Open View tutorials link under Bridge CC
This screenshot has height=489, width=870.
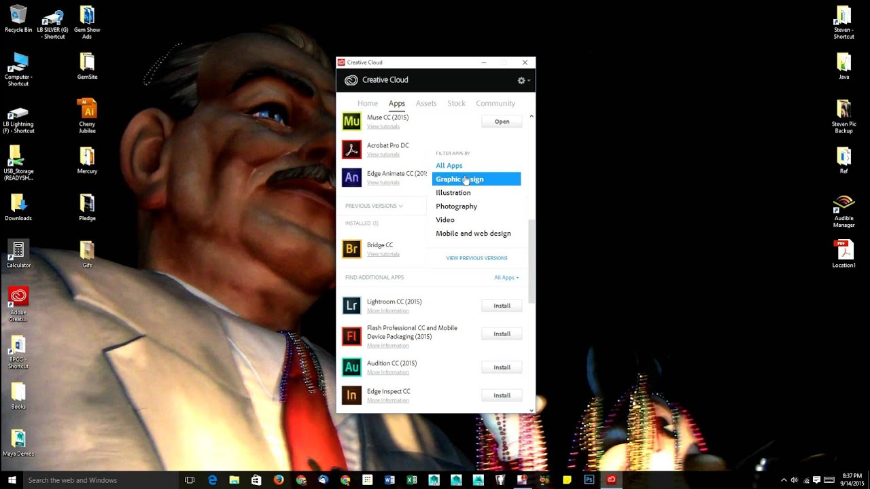(383, 254)
